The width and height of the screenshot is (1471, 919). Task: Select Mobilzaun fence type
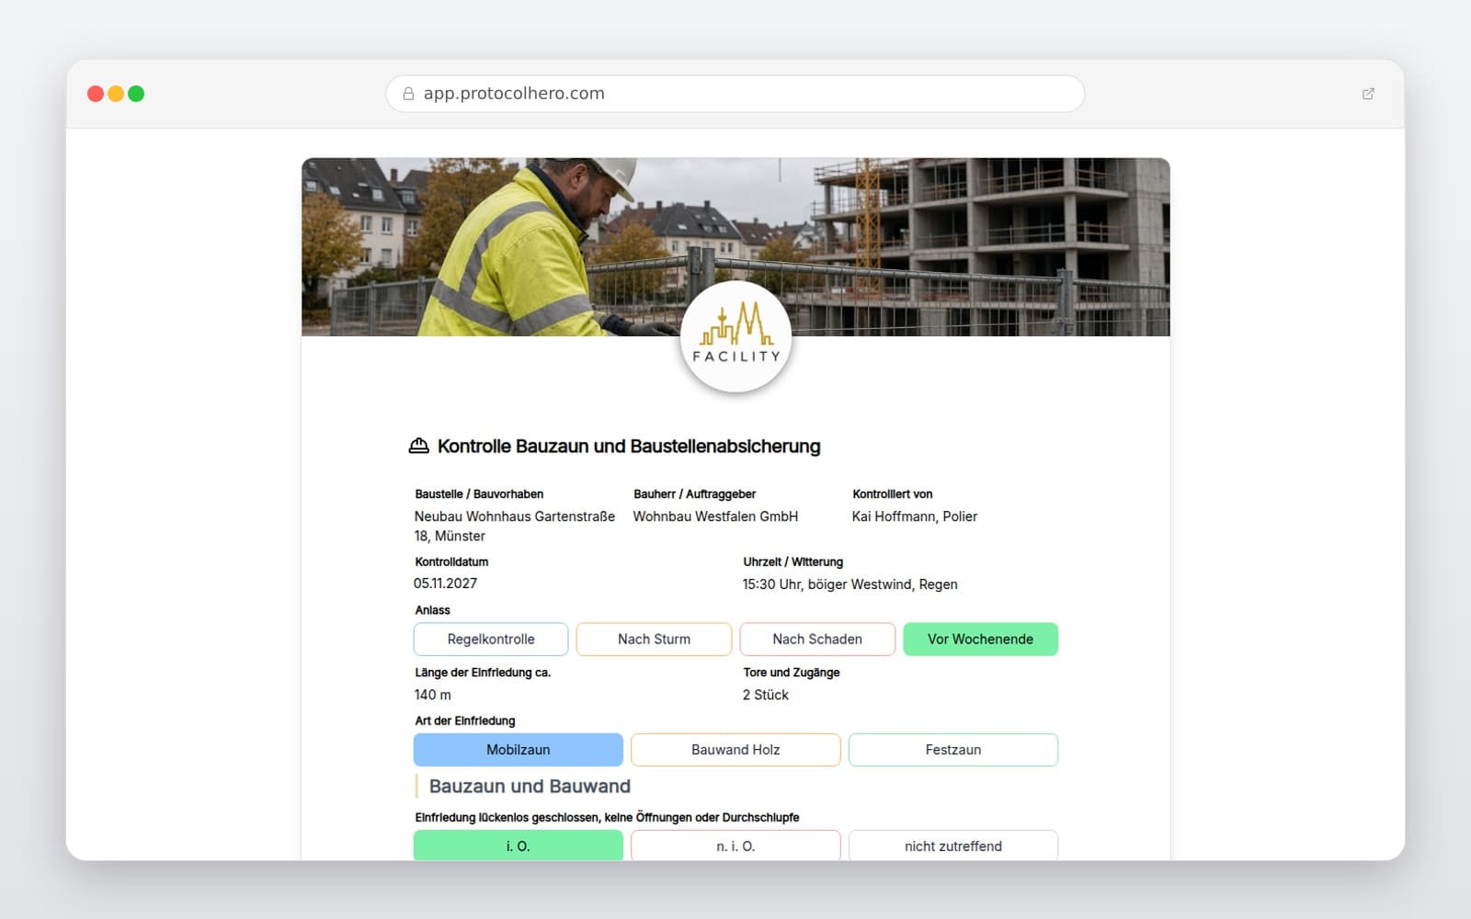click(x=519, y=749)
